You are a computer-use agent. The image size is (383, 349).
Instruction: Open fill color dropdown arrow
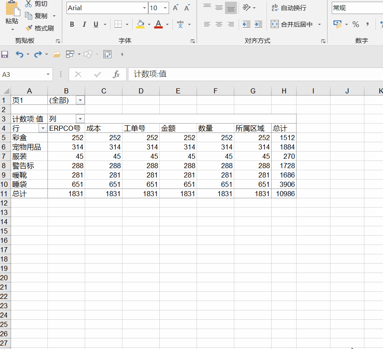(149, 24)
